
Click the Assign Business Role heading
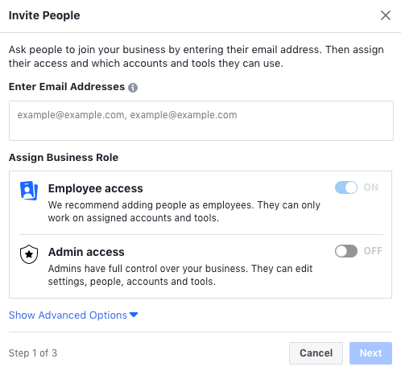pos(64,157)
